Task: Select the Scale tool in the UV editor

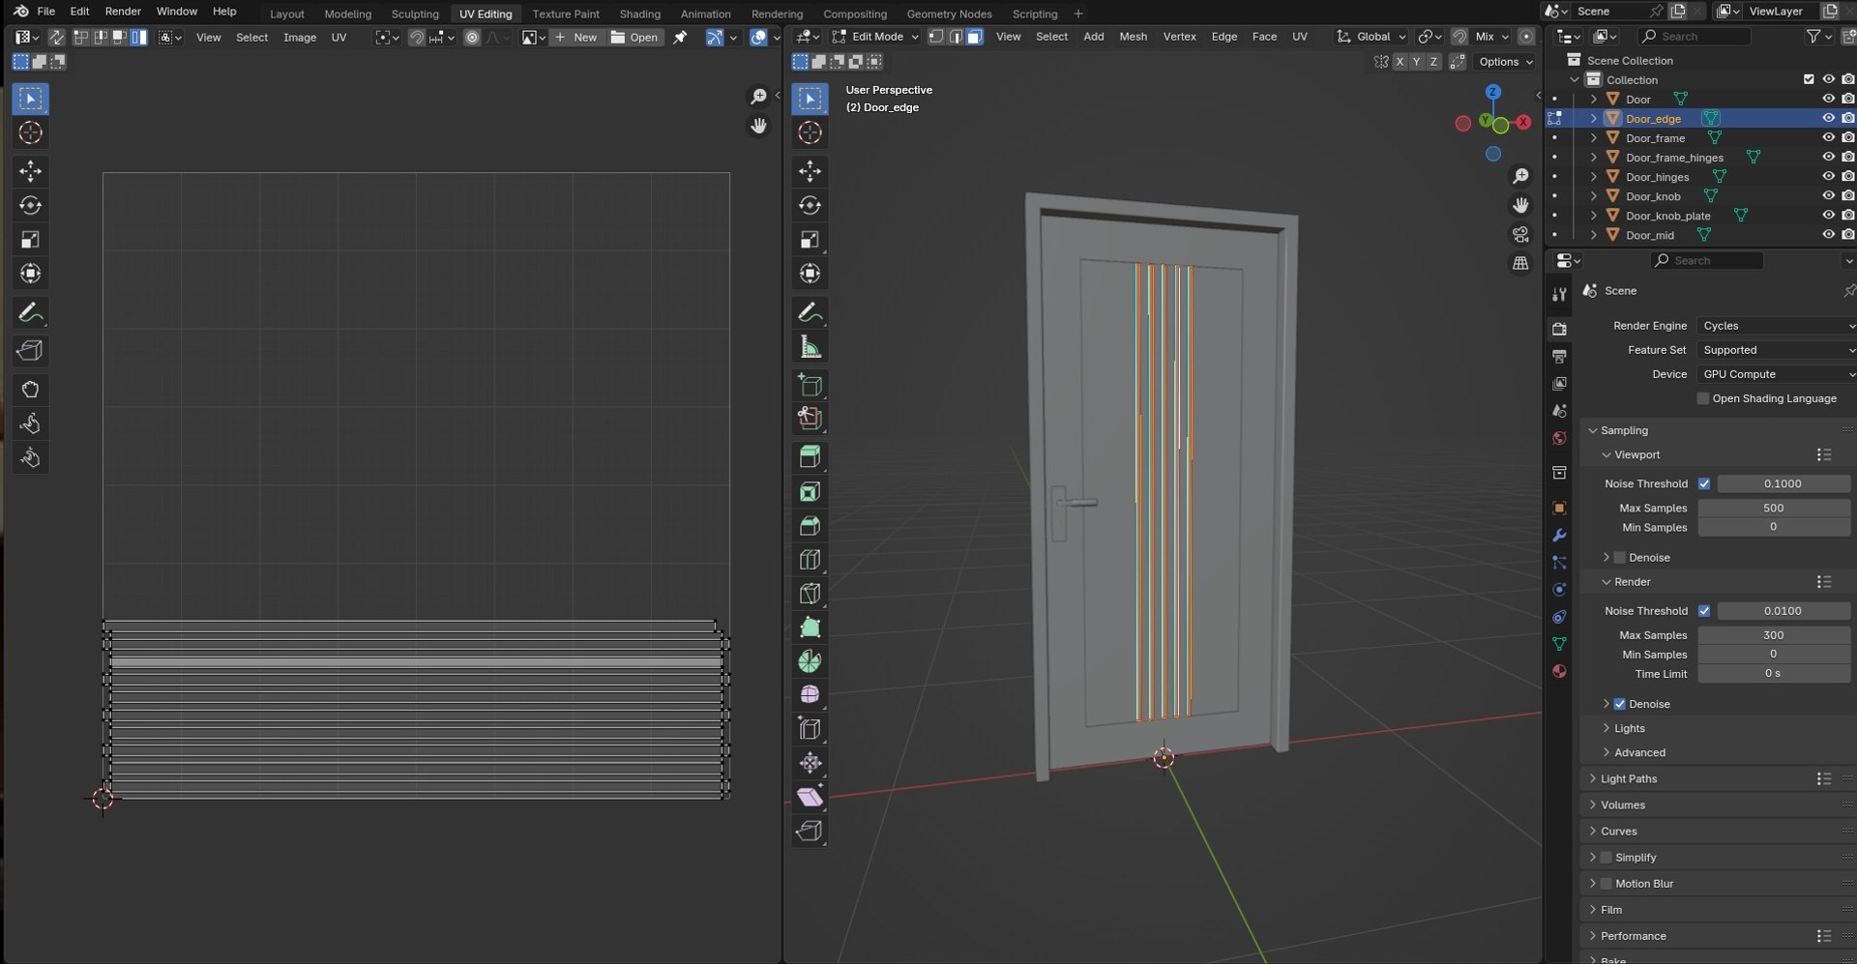Action: (x=30, y=239)
